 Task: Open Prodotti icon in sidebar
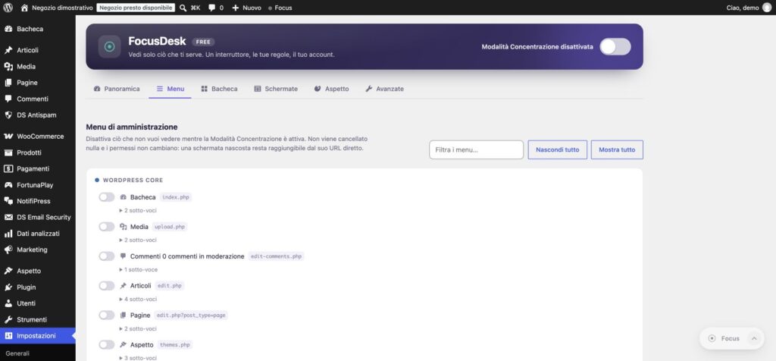[8, 152]
